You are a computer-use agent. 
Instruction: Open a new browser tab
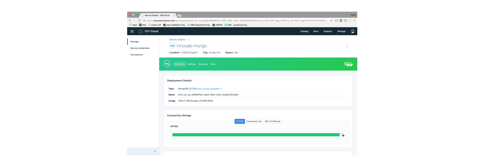[x=179, y=15]
